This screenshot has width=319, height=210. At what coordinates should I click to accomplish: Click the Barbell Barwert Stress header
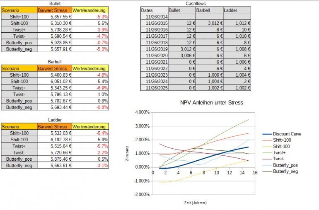click(55, 68)
